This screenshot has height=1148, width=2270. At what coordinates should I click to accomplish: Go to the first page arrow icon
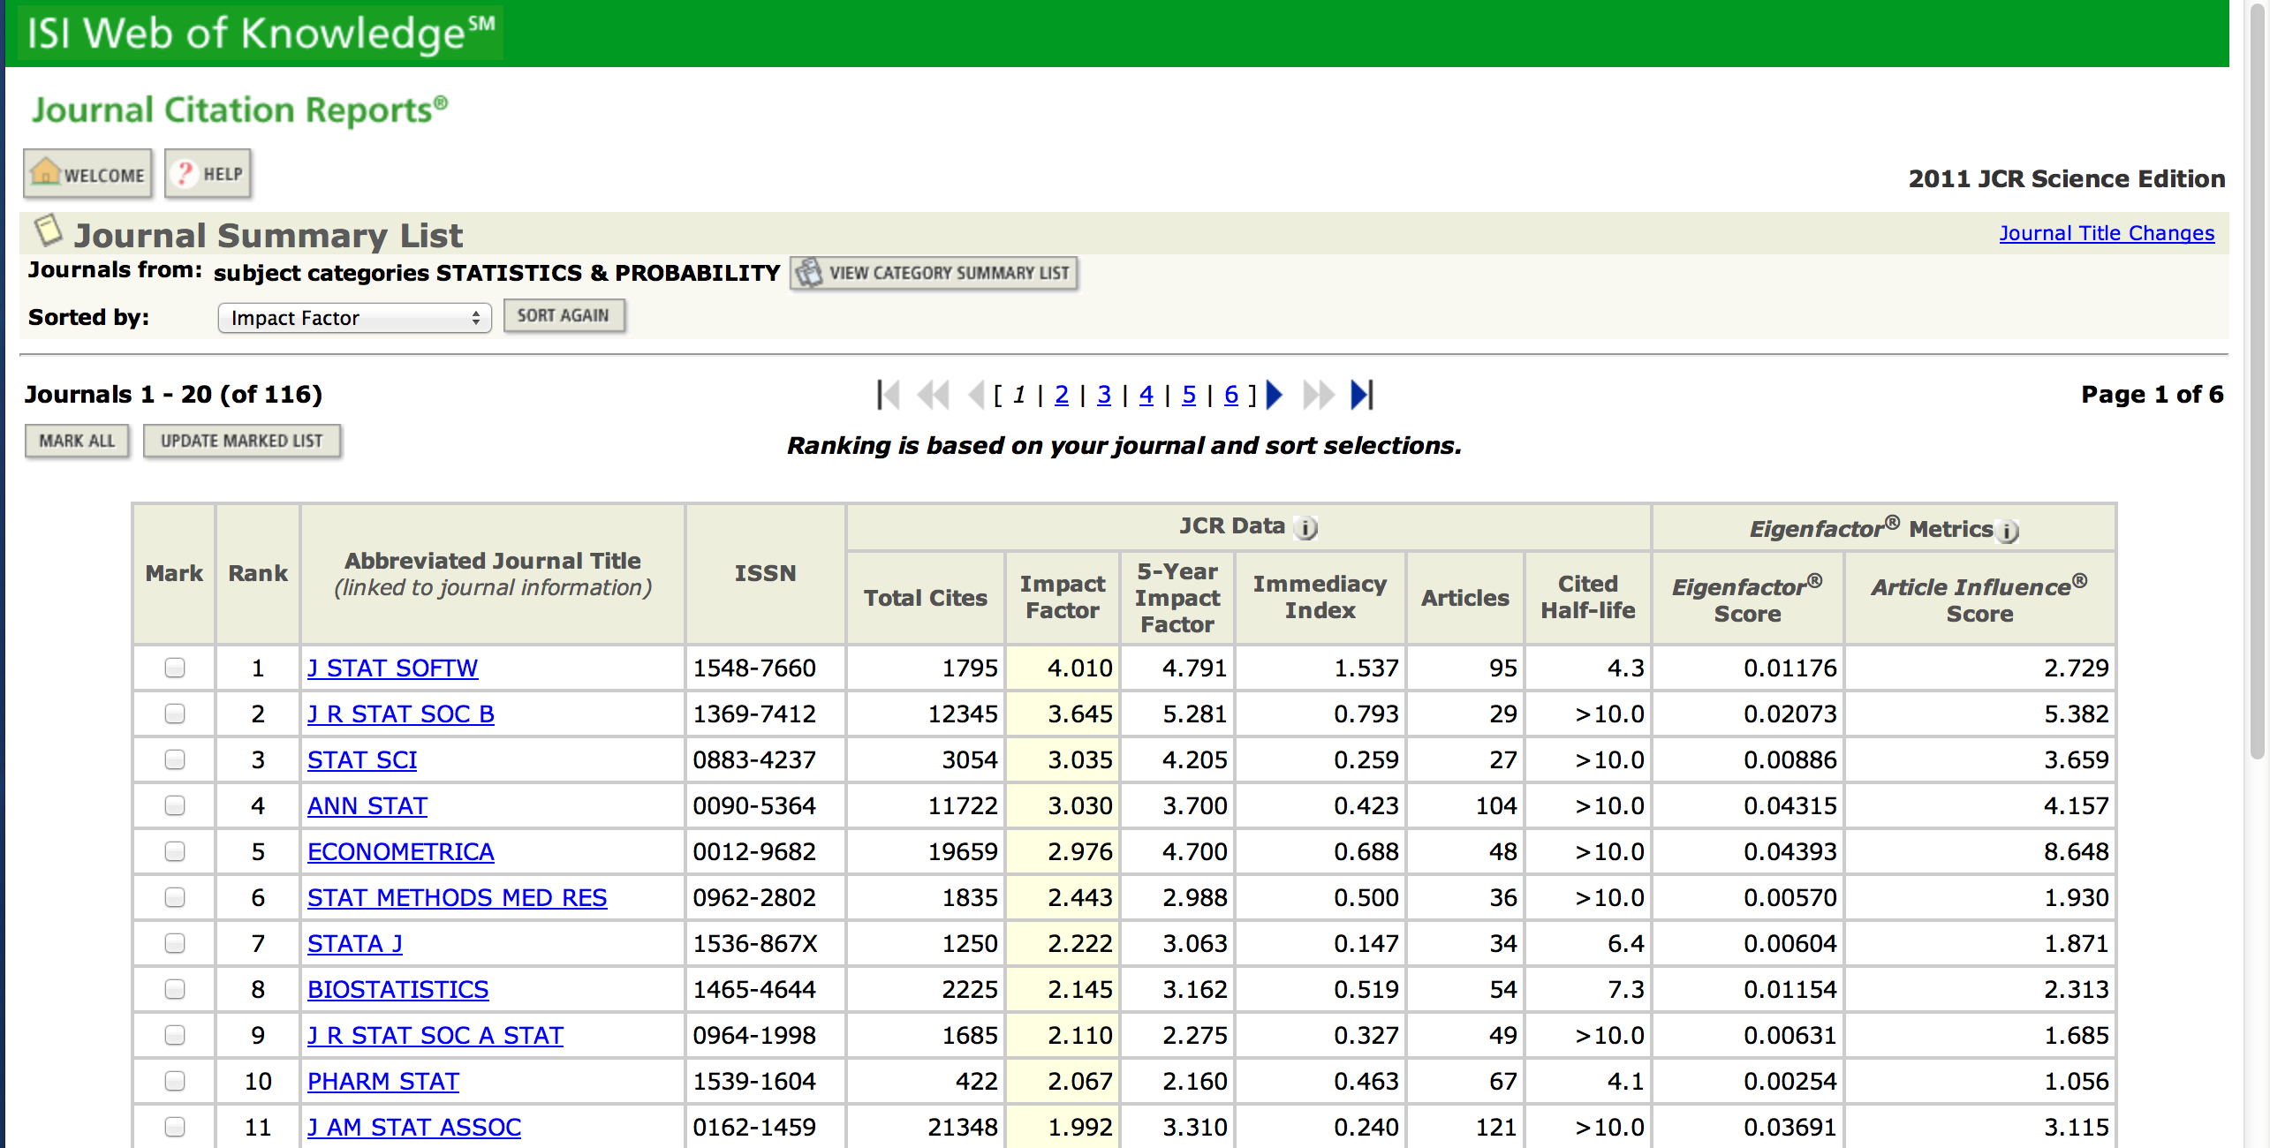[888, 395]
